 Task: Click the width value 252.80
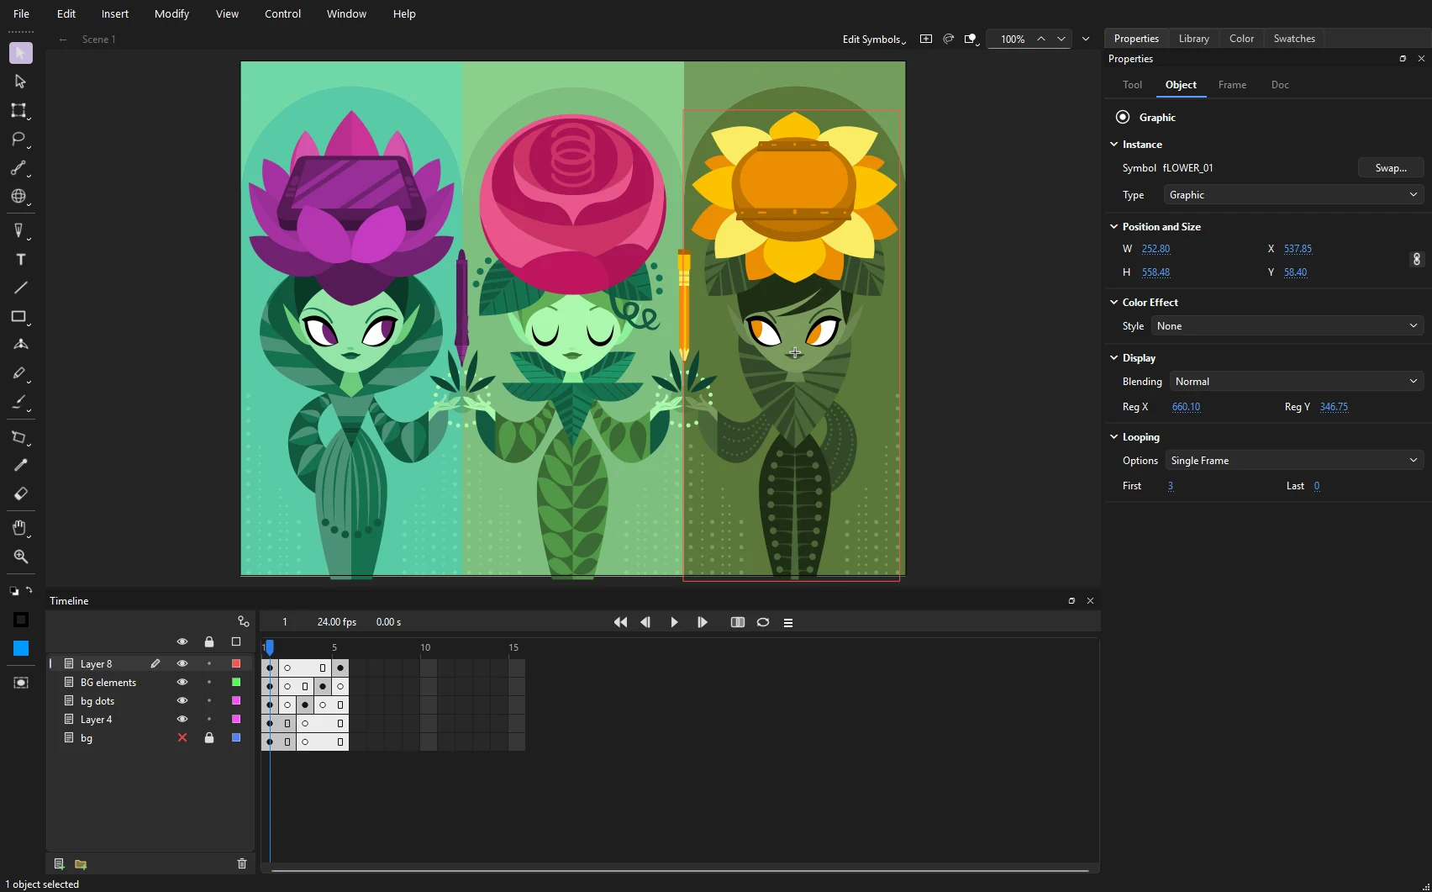click(x=1156, y=249)
